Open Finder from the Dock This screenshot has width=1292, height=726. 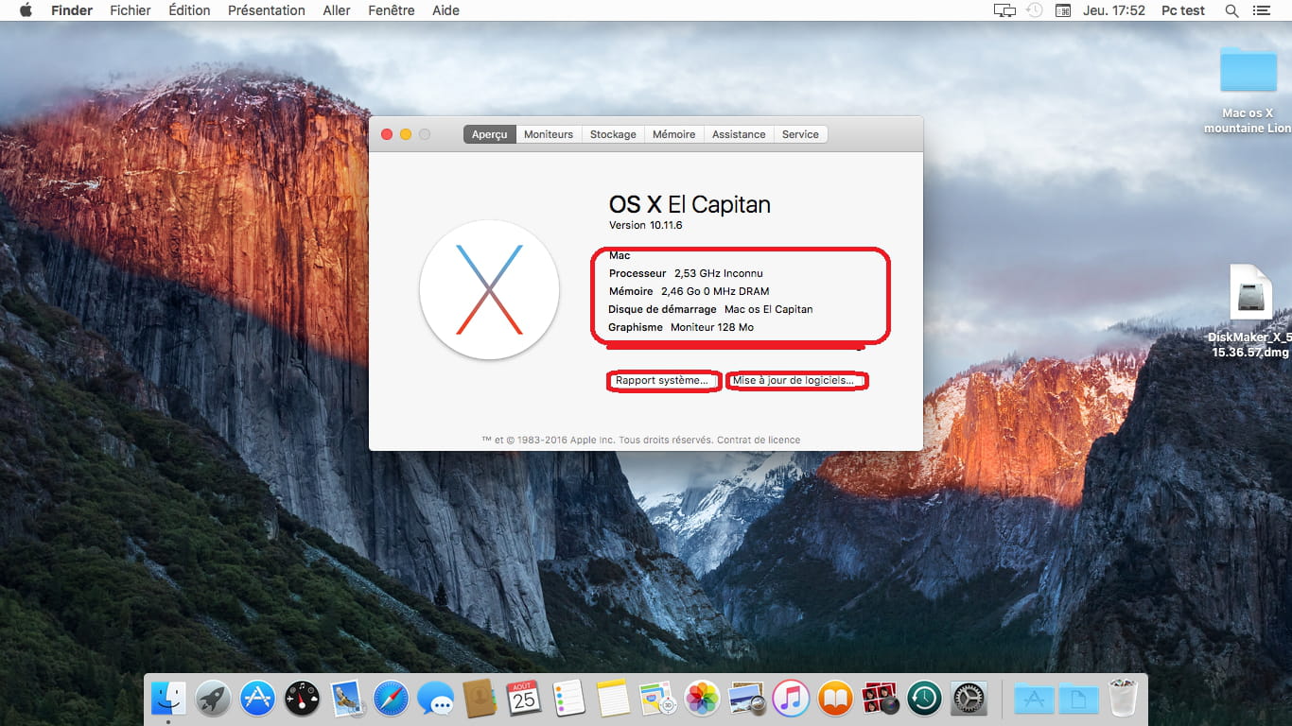click(x=169, y=699)
